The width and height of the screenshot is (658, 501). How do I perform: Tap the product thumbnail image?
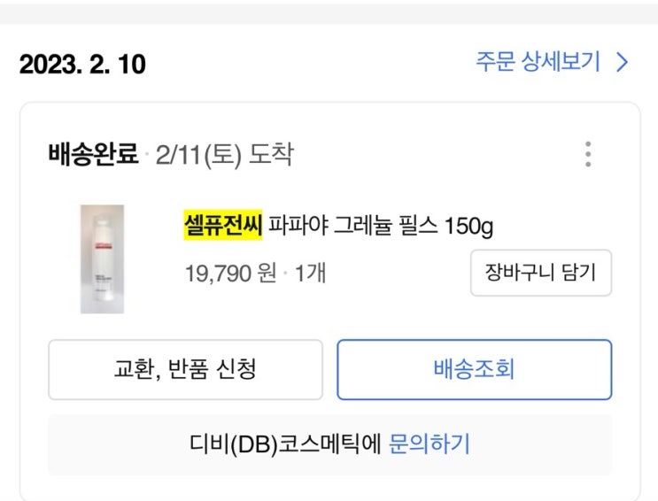pyautogui.click(x=102, y=258)
